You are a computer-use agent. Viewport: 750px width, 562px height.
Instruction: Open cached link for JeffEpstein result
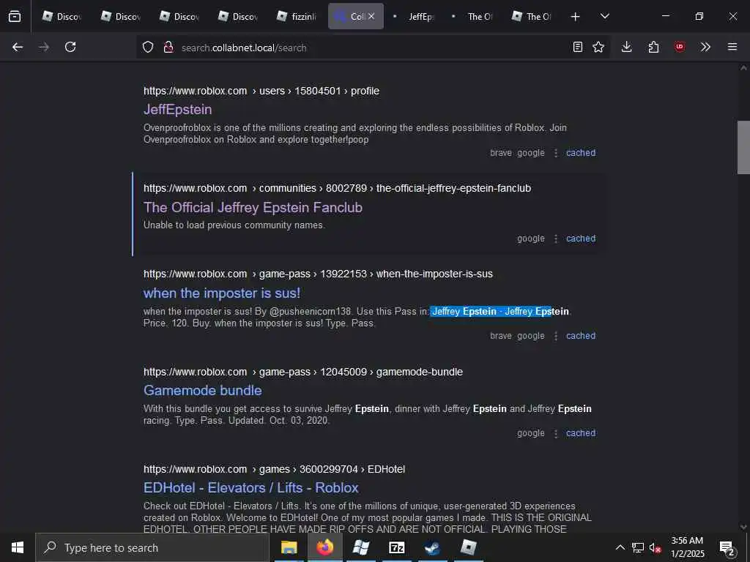(x=581, y=153)
